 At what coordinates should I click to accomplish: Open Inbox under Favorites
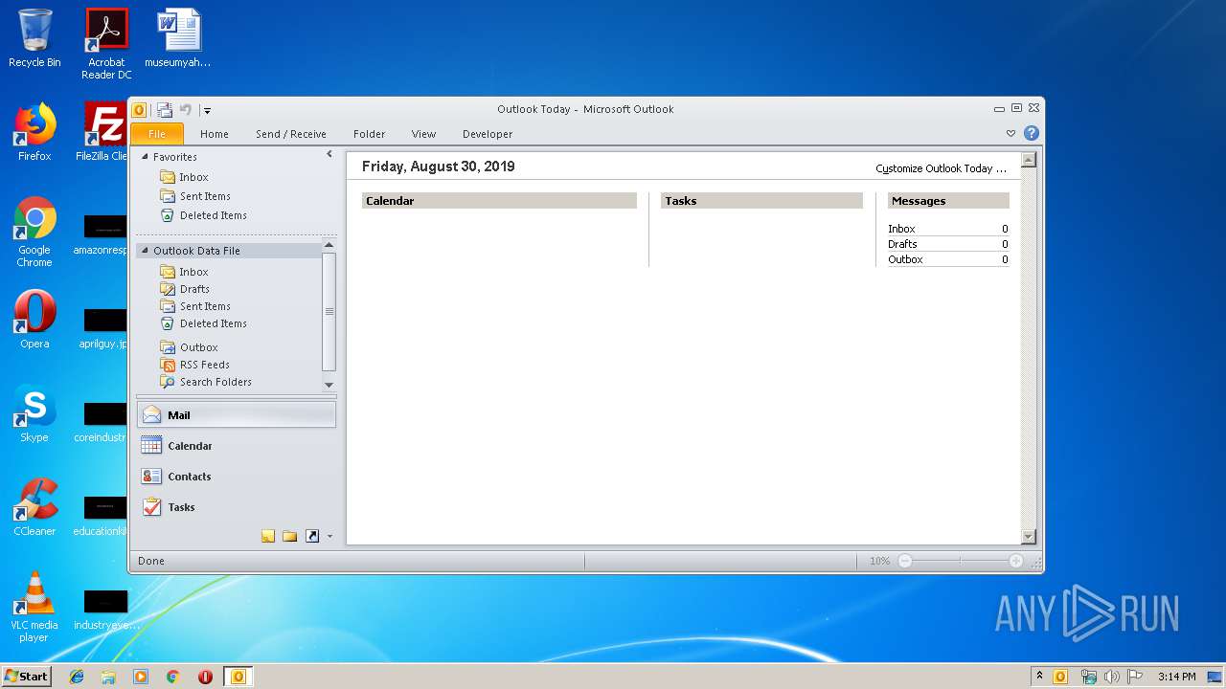click(x=193, y=177)
